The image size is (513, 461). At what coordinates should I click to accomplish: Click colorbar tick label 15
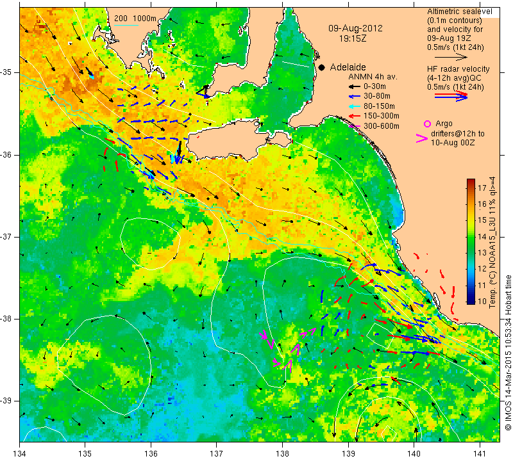482,220
